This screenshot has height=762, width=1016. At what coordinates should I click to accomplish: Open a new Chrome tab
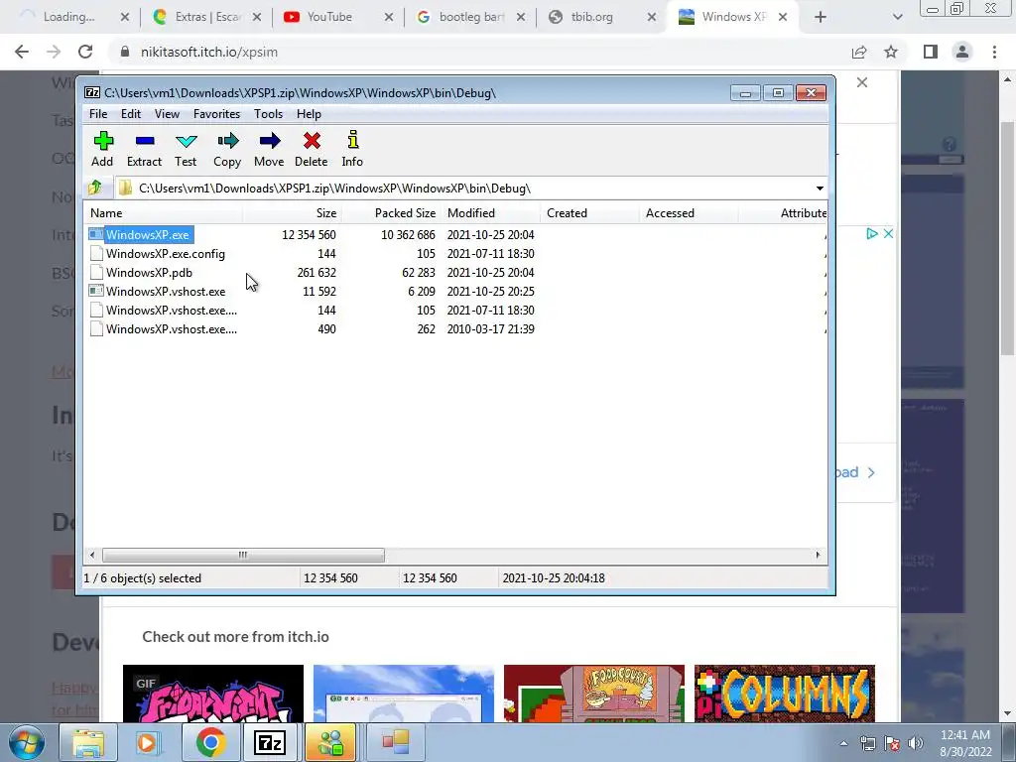(x=821, y=17)
